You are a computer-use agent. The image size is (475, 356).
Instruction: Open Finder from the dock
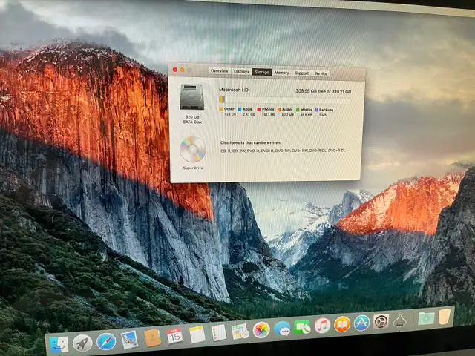(59, 344)
